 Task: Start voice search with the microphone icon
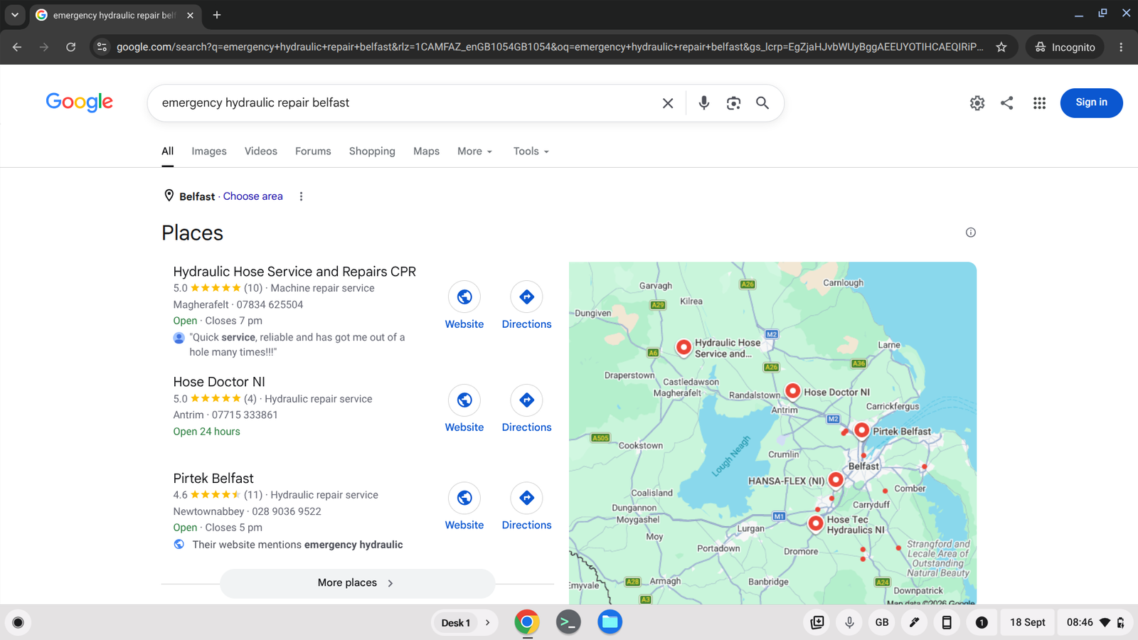[704, 103]
